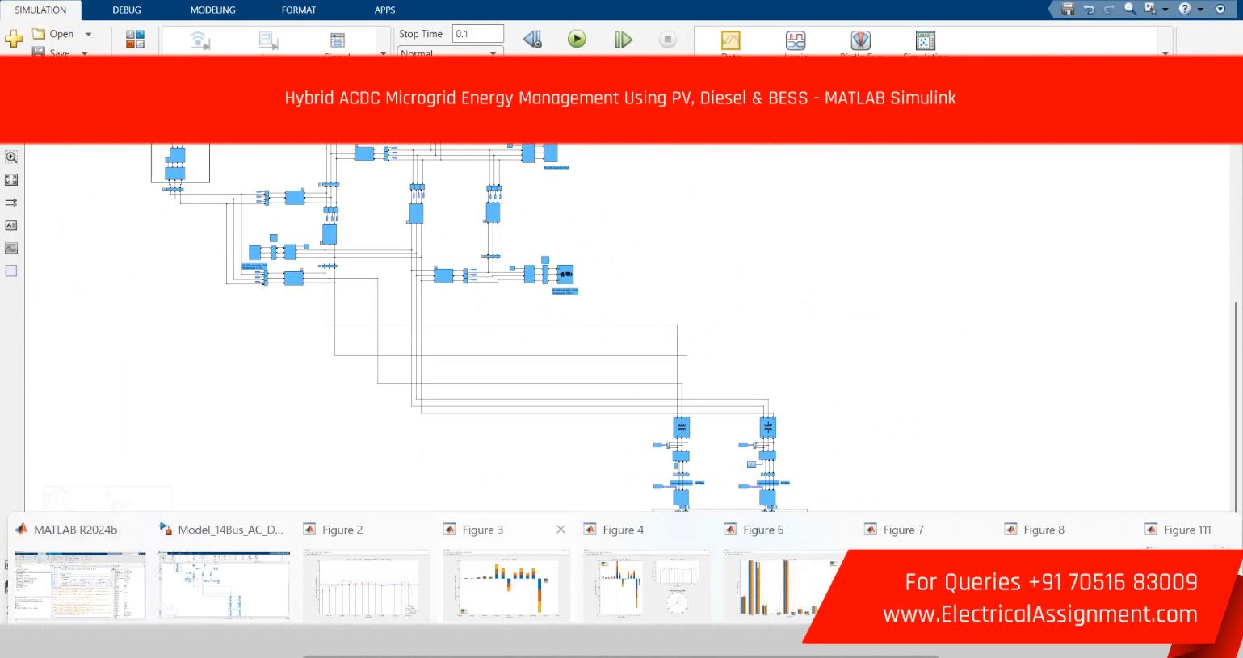Expand the Review Results gallery arrow
Screen dimensions: 1243x658
(x=1165, y=53)
